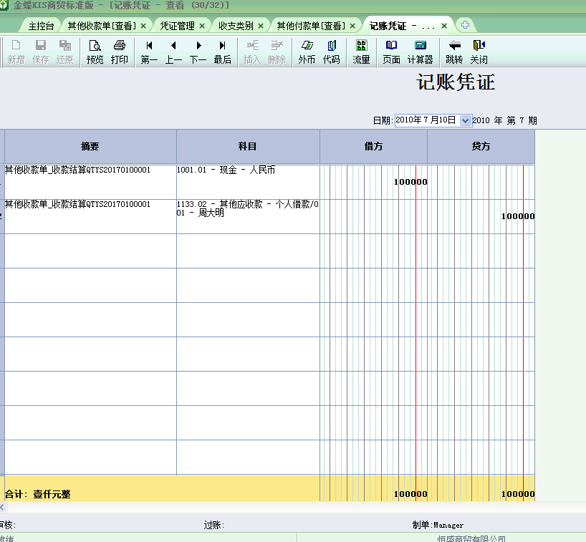Select second row summary 其他收款单_收款结算
This screenshot has width=586, height=542.
(90, 216)
